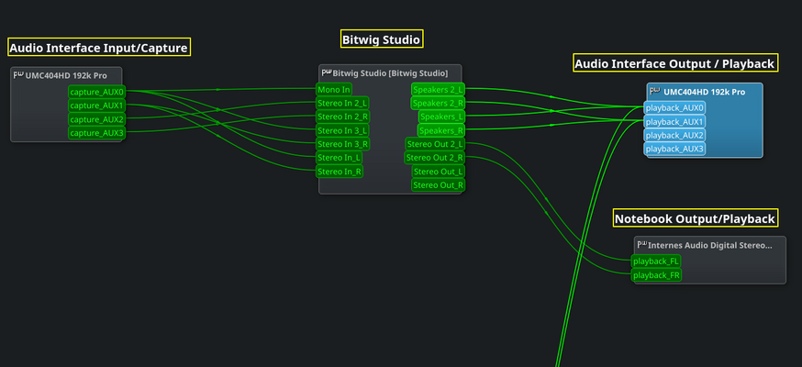
Task: Select the Stereo In 3_L port
Action: click(x=342, y=130)
